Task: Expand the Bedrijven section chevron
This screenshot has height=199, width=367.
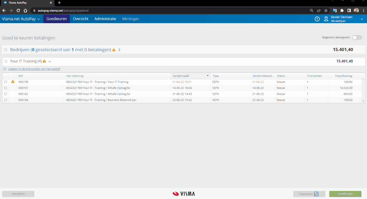Action: (x=120, y=50)
